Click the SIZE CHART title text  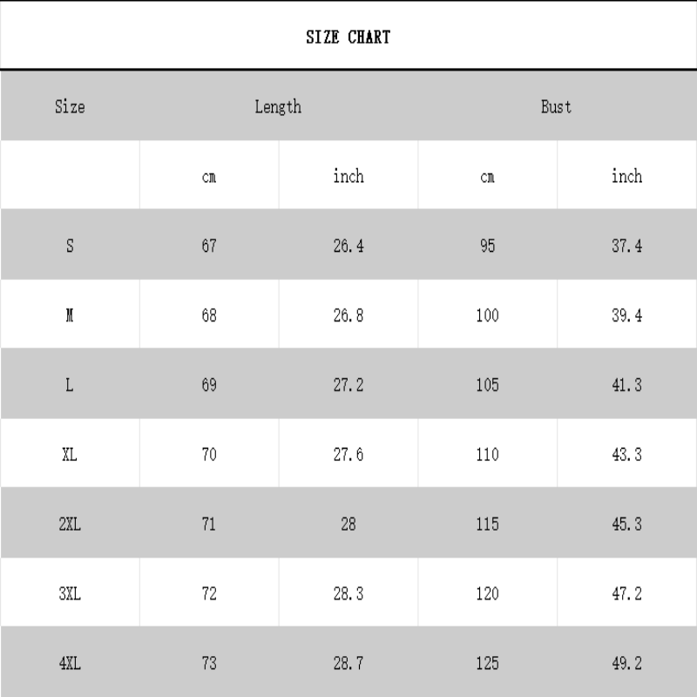[348, 37]
